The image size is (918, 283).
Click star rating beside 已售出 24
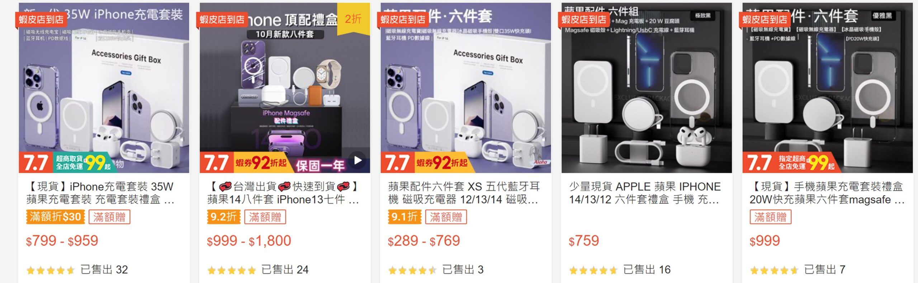pos(232,270)
